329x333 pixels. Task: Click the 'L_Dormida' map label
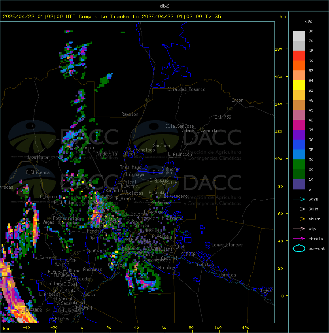225,275
